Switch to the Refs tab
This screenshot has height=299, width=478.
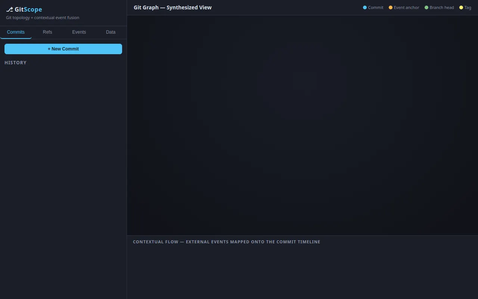47,32
